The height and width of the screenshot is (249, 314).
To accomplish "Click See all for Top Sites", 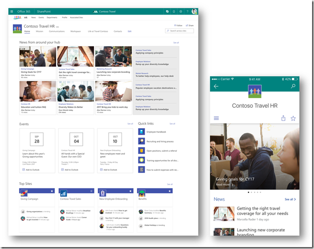I will pos(170,184).
